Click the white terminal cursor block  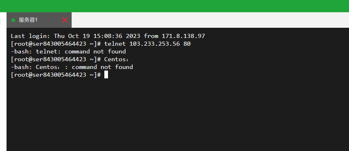click(106, 75)
